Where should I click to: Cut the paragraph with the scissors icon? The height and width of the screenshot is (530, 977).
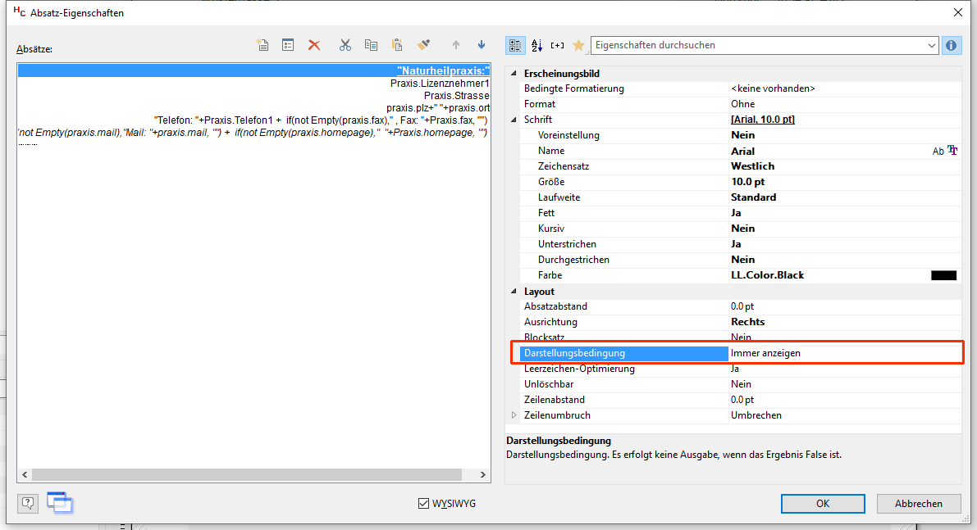[345, 45]
